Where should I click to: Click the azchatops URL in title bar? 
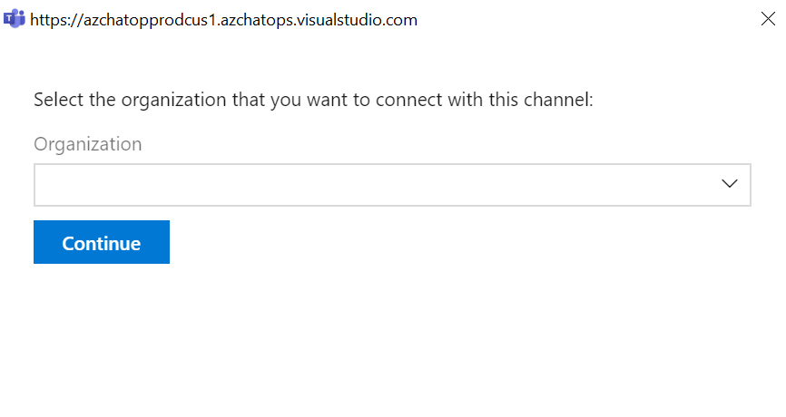[223, 20]
